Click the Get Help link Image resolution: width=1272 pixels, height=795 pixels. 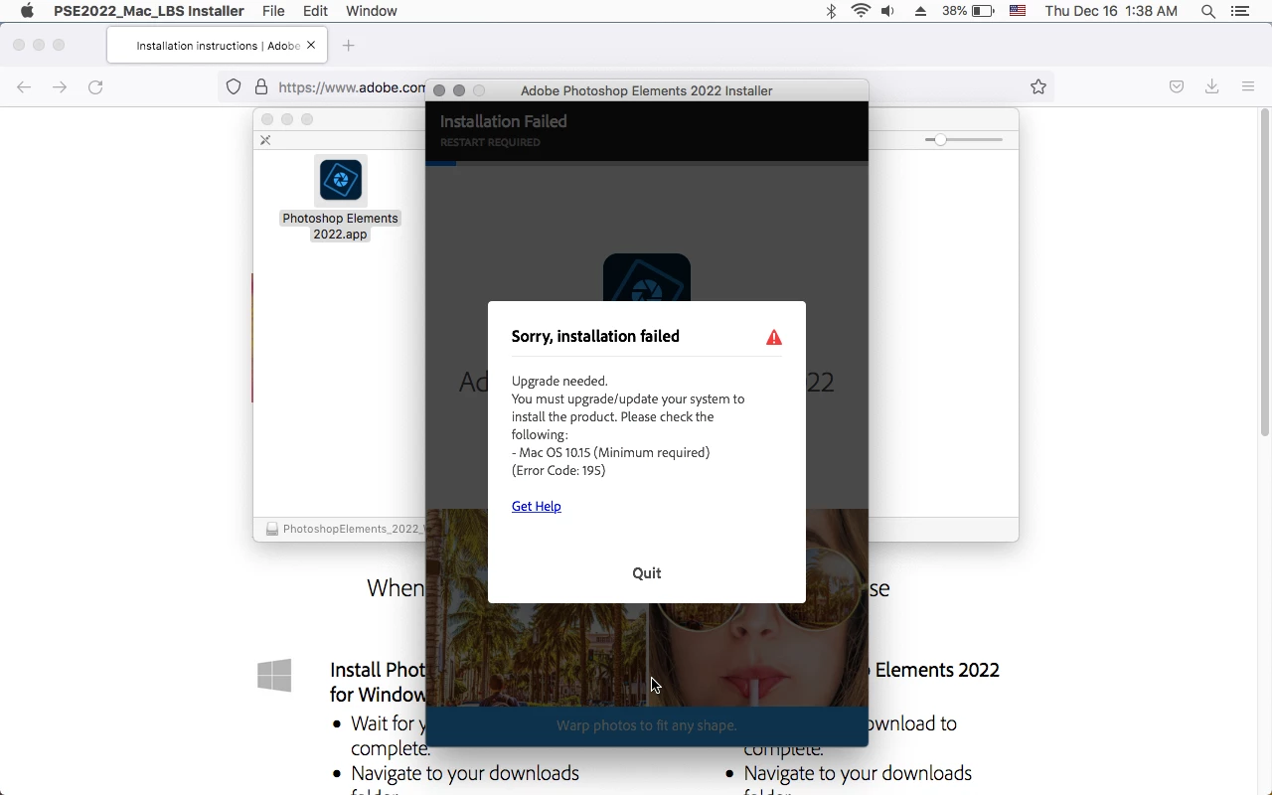[x=537, y=506]
